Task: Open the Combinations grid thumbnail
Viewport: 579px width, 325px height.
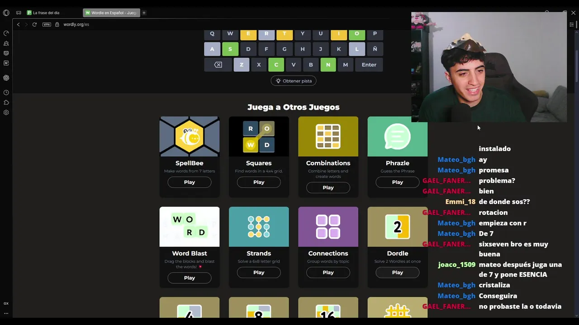Action: click(x=328, y=136)
